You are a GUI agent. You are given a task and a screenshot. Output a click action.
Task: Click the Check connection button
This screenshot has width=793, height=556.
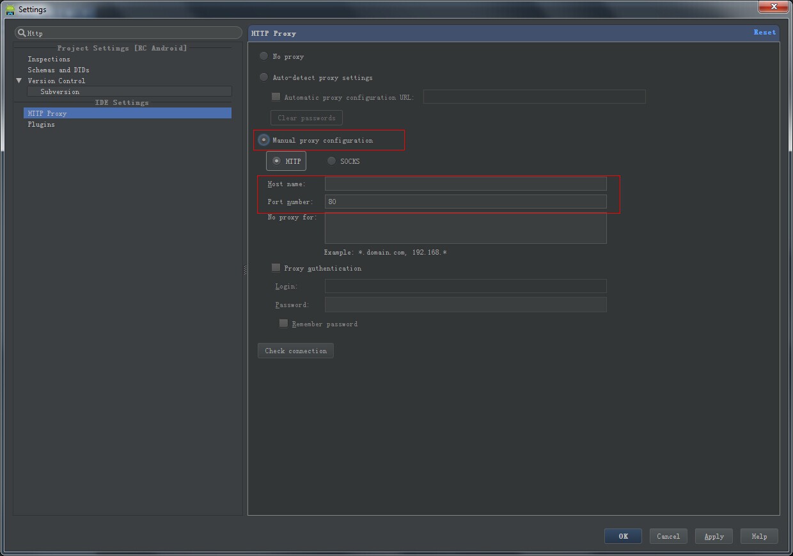[x=295, y=351]
